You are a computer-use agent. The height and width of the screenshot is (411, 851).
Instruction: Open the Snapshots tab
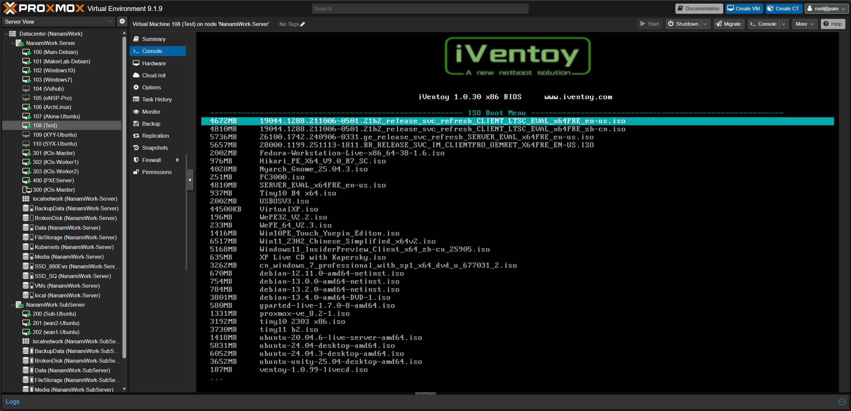pyautogui.click(x=158, y=147)
